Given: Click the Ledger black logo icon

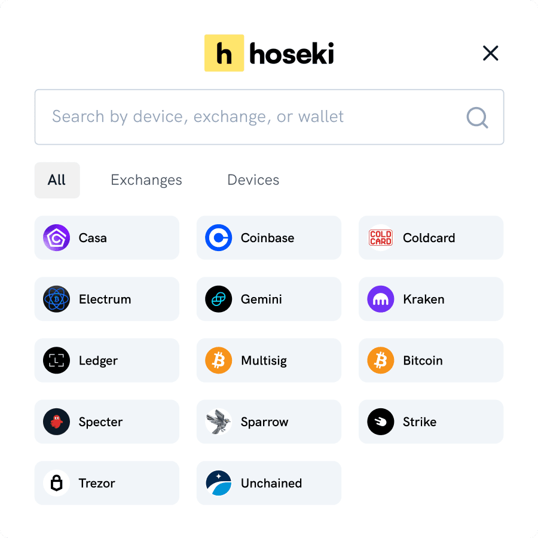Looking at the screenshot, I should (57, 360).
